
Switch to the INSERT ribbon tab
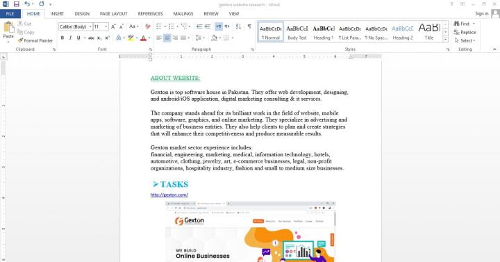click(x=57, y=14)
